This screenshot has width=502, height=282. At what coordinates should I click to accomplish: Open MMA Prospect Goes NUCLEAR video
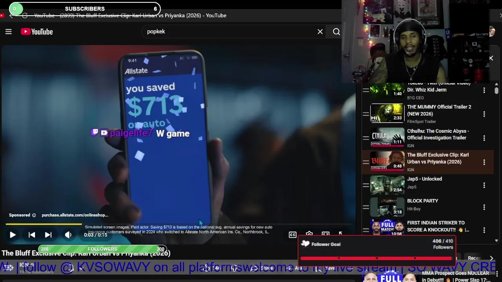pos(455,277)
